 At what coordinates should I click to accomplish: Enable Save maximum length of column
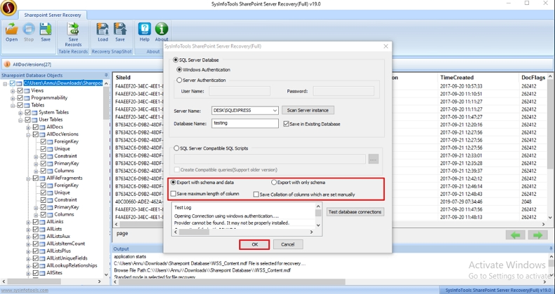[x=173, y=194]
